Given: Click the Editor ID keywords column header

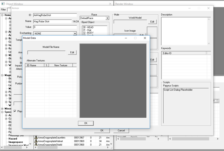Looking at the screenshot, I should point(184,53).
